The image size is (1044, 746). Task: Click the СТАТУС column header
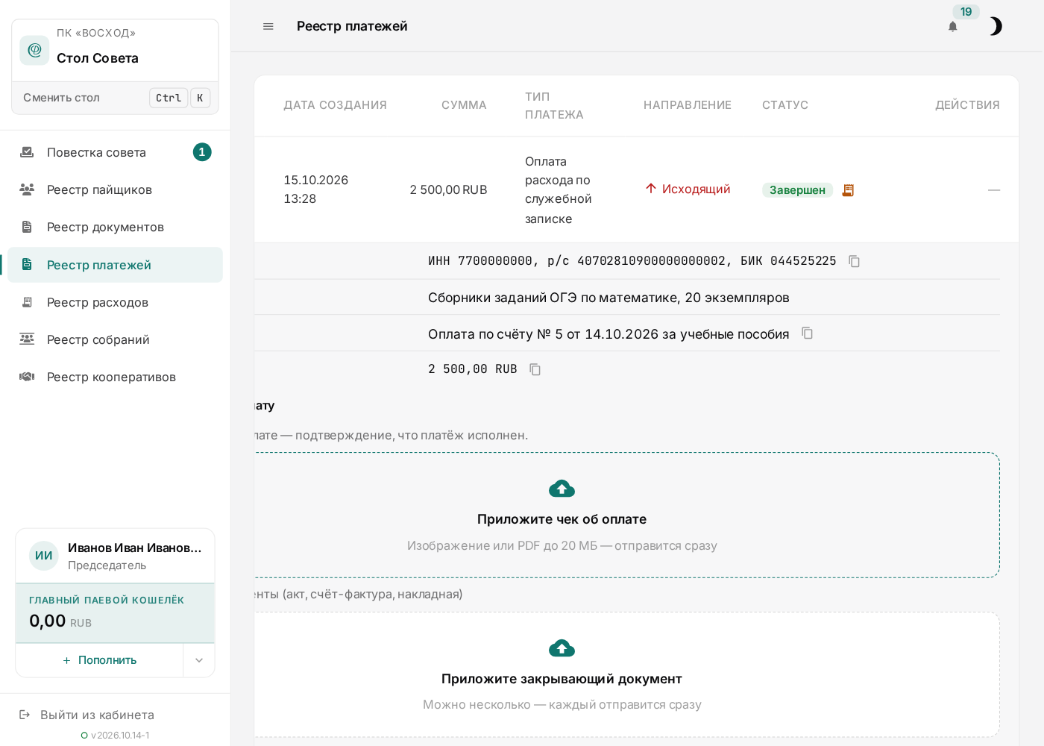pyautogui.click(x=785, y=105)
